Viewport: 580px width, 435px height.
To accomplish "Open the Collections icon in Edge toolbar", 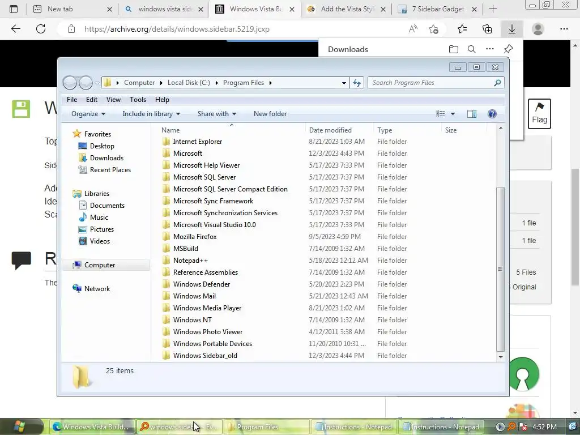I will (487, 29).
